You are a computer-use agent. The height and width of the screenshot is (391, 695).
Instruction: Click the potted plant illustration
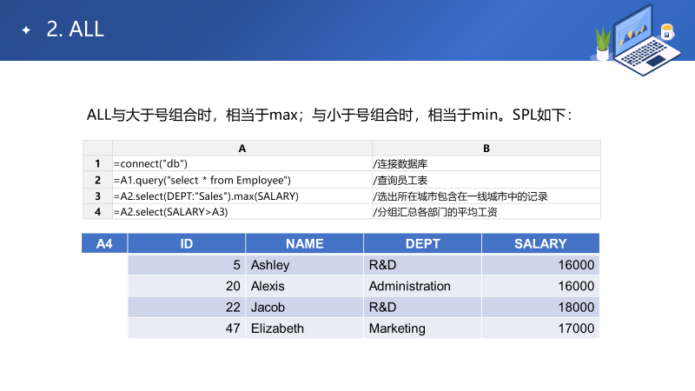(x=602, y=43)
